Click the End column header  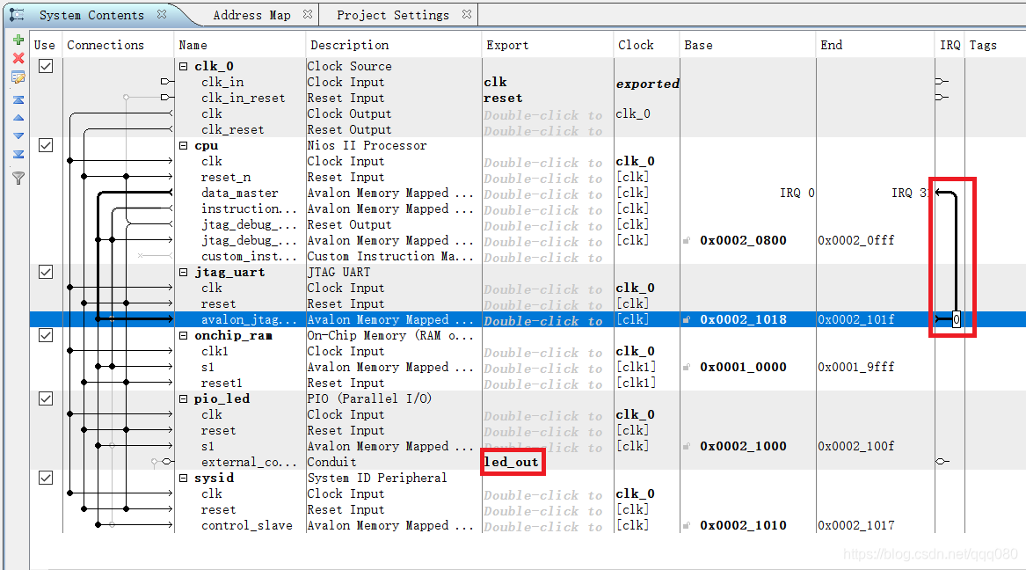click(876, 45)
